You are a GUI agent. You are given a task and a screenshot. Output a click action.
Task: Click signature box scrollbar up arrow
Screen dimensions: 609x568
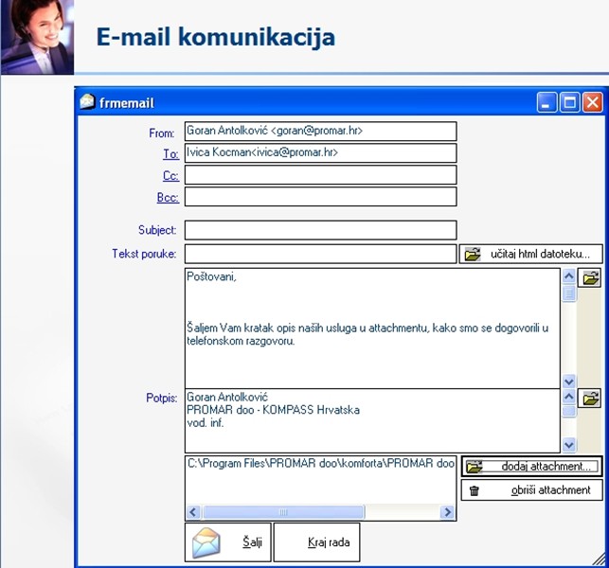click(x=569, y=397)
